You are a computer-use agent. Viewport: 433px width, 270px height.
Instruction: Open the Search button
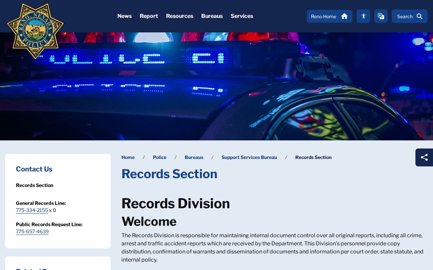(x=410, y=16)
